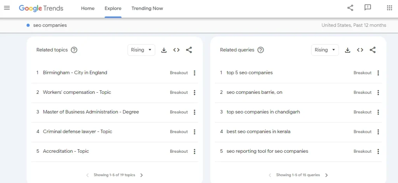Click the Google Trends logo
The height and width of the screenshot is (183, 398).
[x=41, y=9]
